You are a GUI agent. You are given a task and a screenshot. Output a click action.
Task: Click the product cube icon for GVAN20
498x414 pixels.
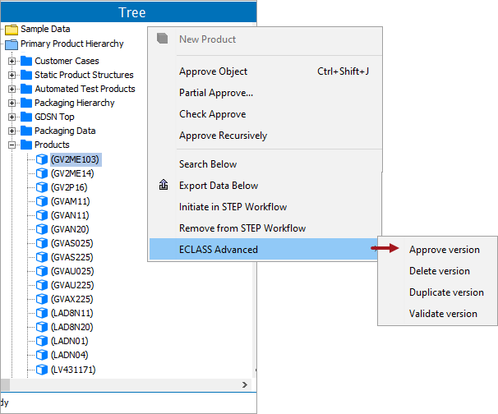tap(42, 229)
